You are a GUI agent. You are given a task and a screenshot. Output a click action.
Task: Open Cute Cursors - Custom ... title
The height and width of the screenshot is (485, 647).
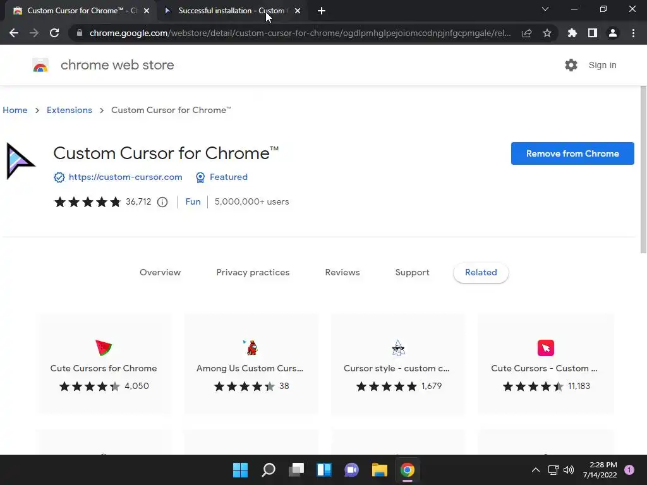[544, 368]
